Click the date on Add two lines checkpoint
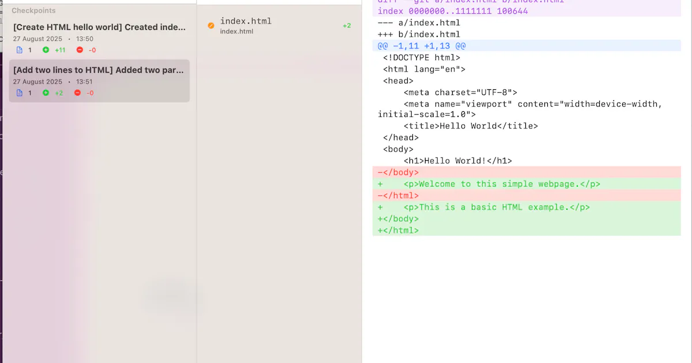Viewport: 692px width, 363px height. pyautogui.click(x=37, y=82)
